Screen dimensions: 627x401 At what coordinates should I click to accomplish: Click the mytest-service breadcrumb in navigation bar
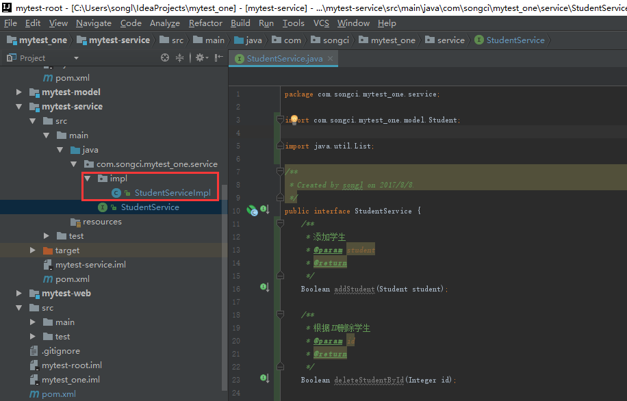click(118, 40)
